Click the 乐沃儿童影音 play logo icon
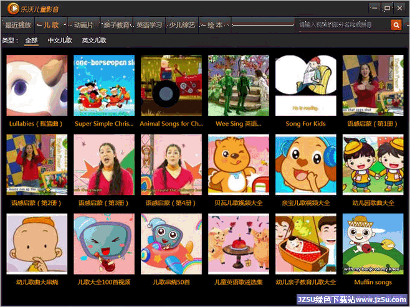 point(13,8)
